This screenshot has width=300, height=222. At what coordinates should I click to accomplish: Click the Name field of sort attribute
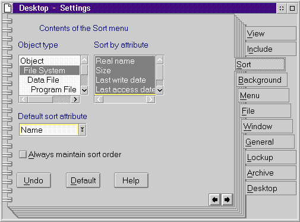(x=49, y=130)
